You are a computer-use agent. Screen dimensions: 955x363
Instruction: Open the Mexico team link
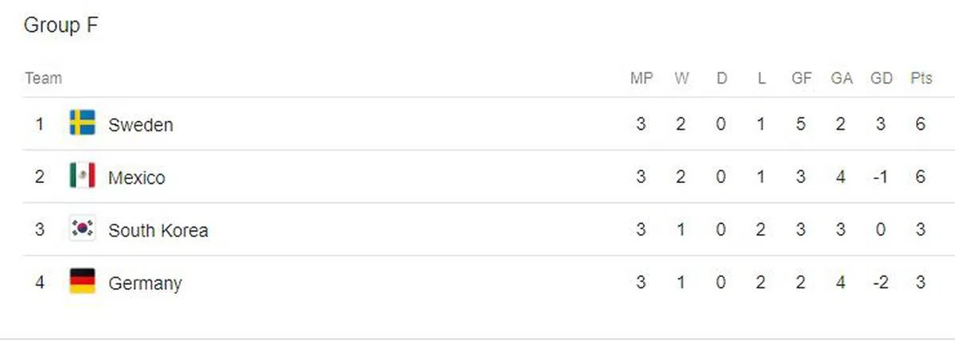[x=136, y=177]
